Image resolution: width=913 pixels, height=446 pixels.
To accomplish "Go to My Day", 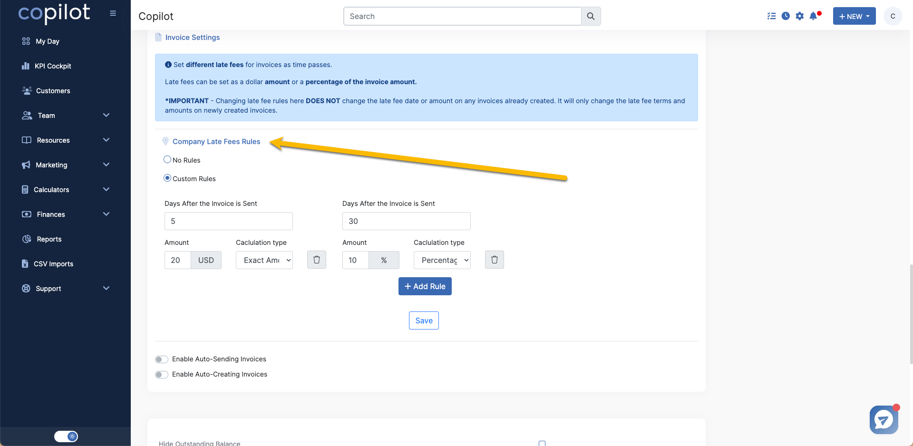I will click(x=48, y=41).
